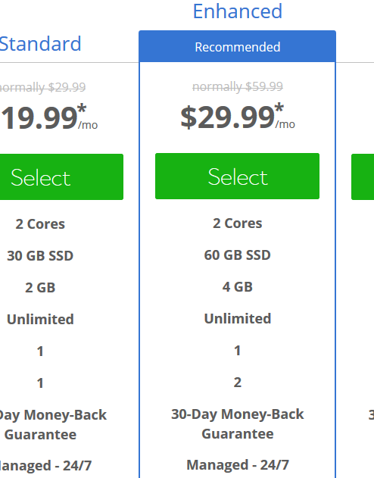374x478 pixels.
Task: Click the normally $59.99 strikethrough text
Action: [x=238, y=86]
